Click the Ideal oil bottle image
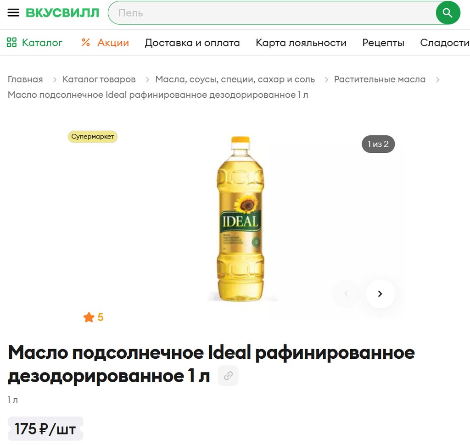 click(240, 219)
